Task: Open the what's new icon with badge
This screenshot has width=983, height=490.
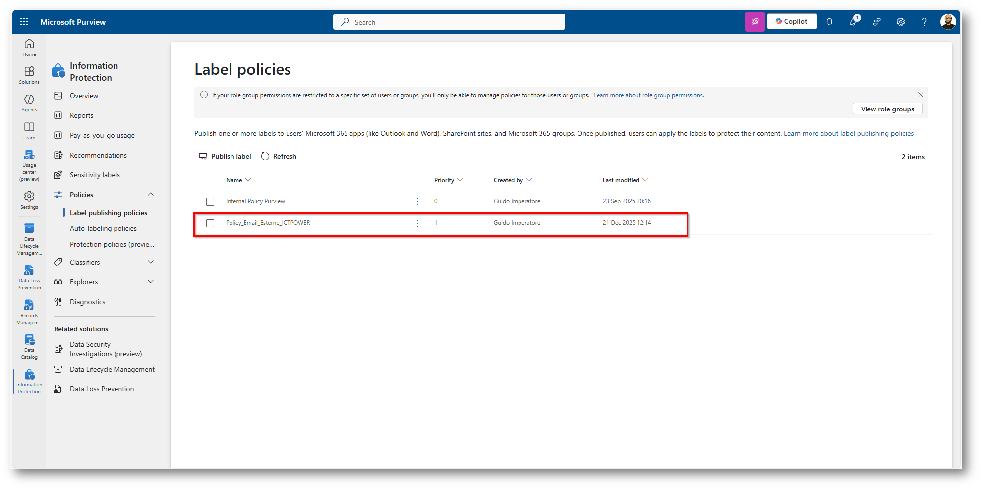Action: point(854,21)
